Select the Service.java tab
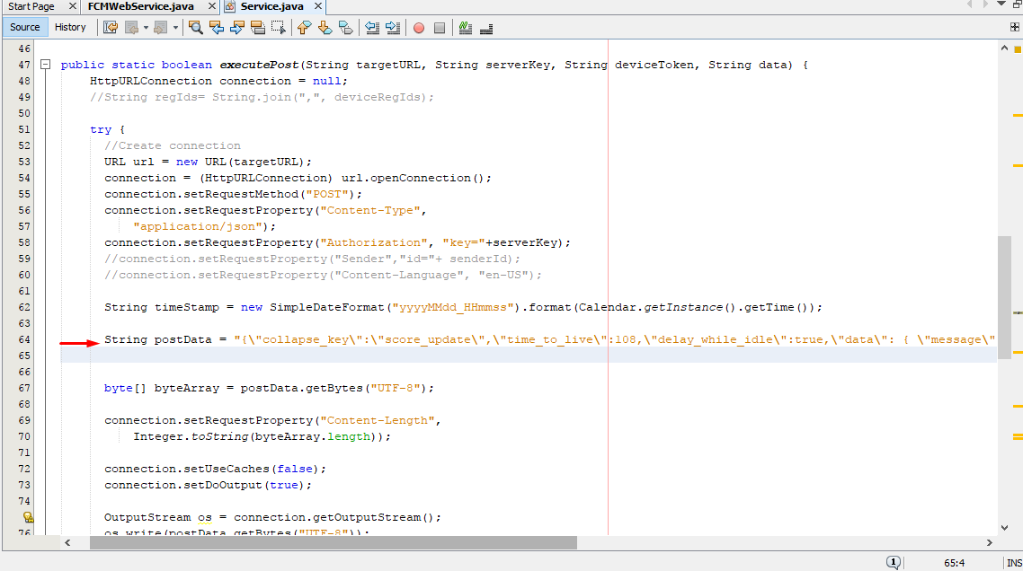Viewport: 1023px width, 571px height. [272, 6]
